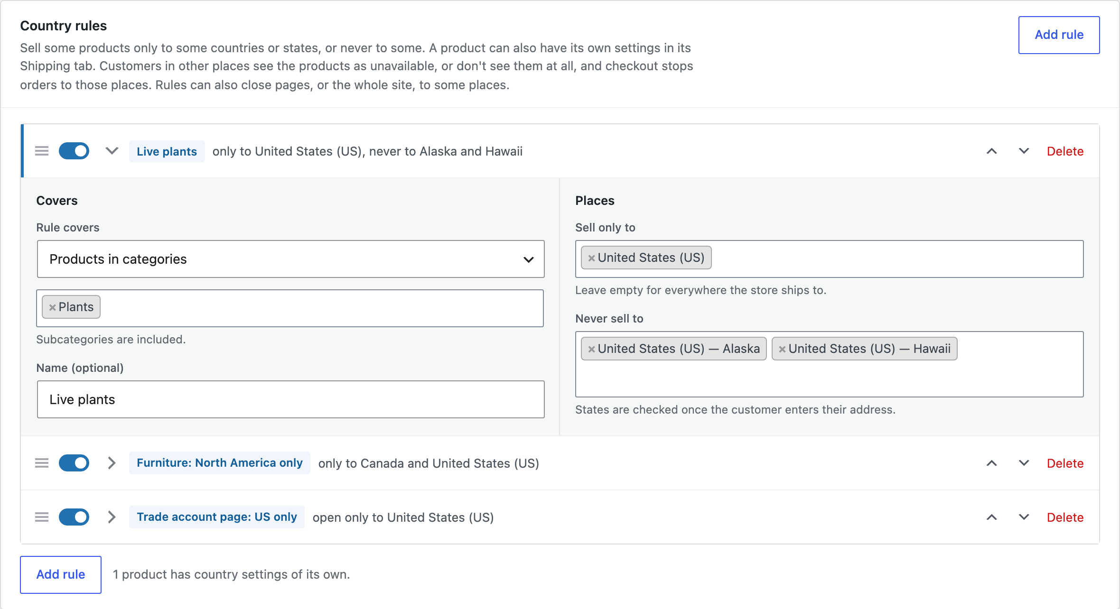
Task: Click '1 product has country settings' text
Action: (231, 574)
